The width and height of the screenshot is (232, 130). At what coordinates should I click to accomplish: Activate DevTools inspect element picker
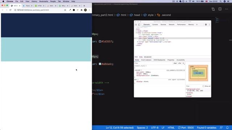(x=136, y=25)
